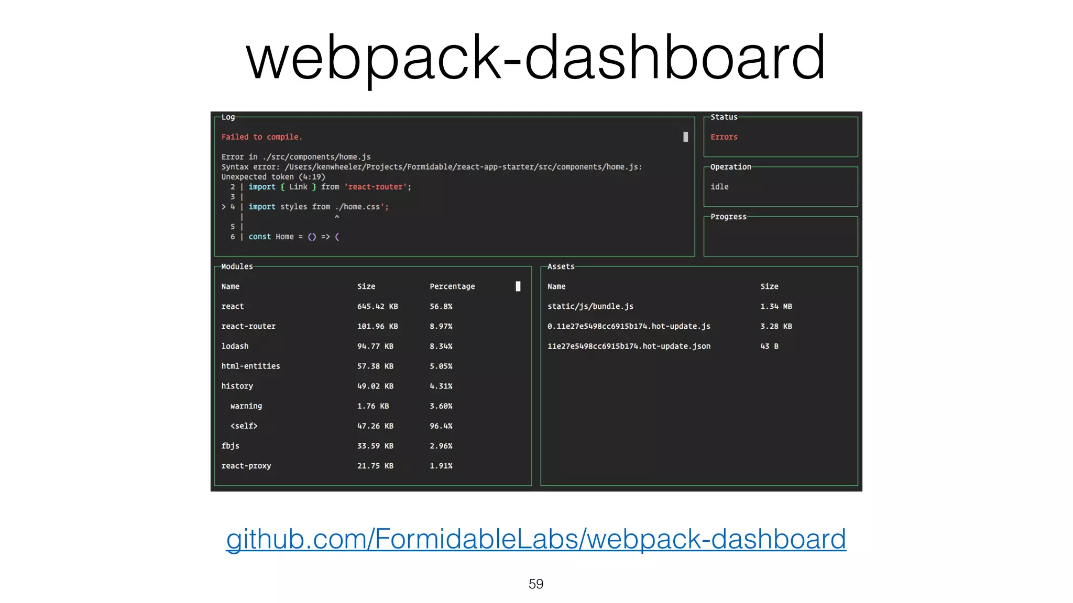The image size is (1073, 603).
Task: Click the 'idle' operation value
Action: click(719, 187)
